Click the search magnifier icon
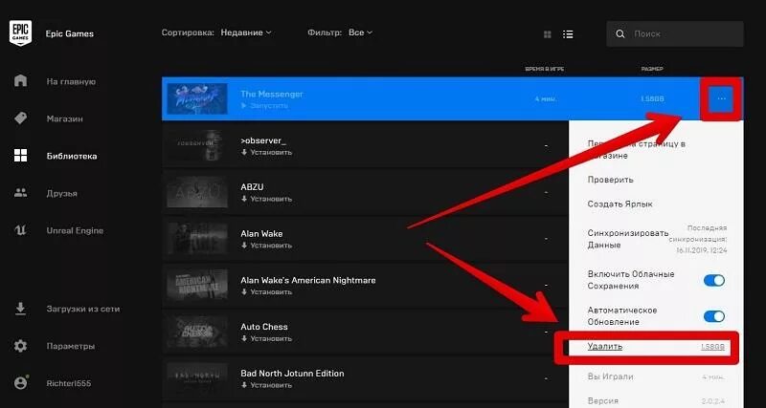The height and width of the screenshot is (408, 766). click(620, 33)
